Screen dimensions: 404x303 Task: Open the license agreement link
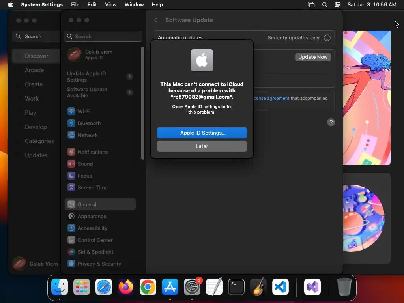pos(271,98)
